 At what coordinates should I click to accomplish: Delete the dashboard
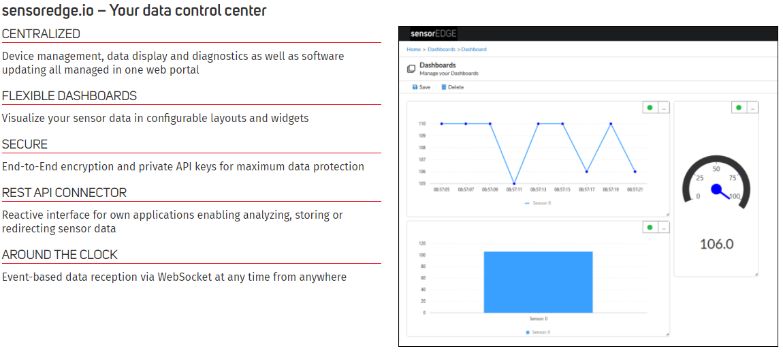[x=452, y=87]
